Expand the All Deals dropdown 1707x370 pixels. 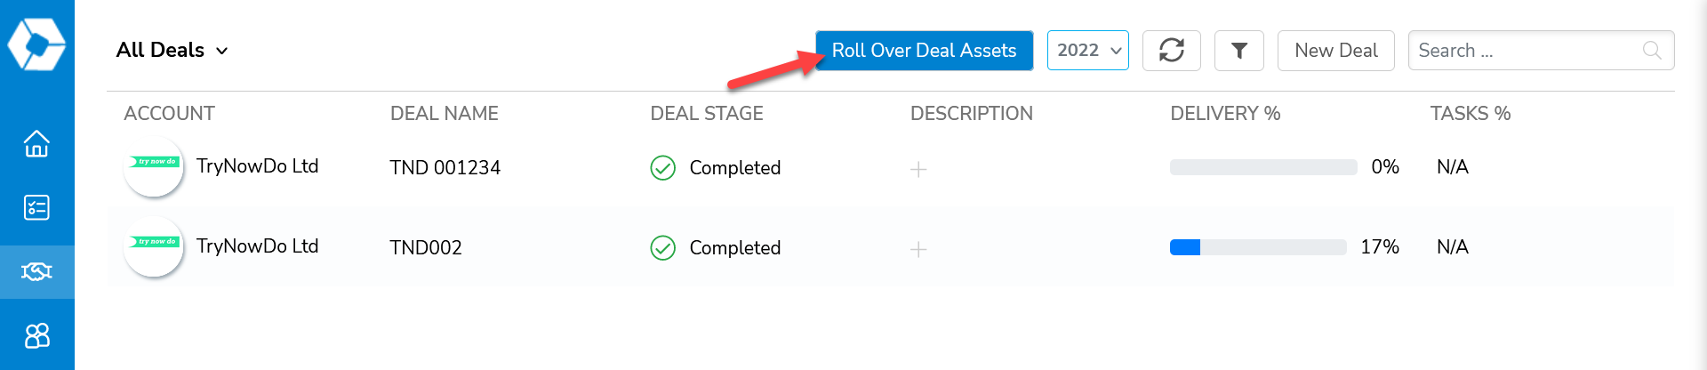pos(172,51)
